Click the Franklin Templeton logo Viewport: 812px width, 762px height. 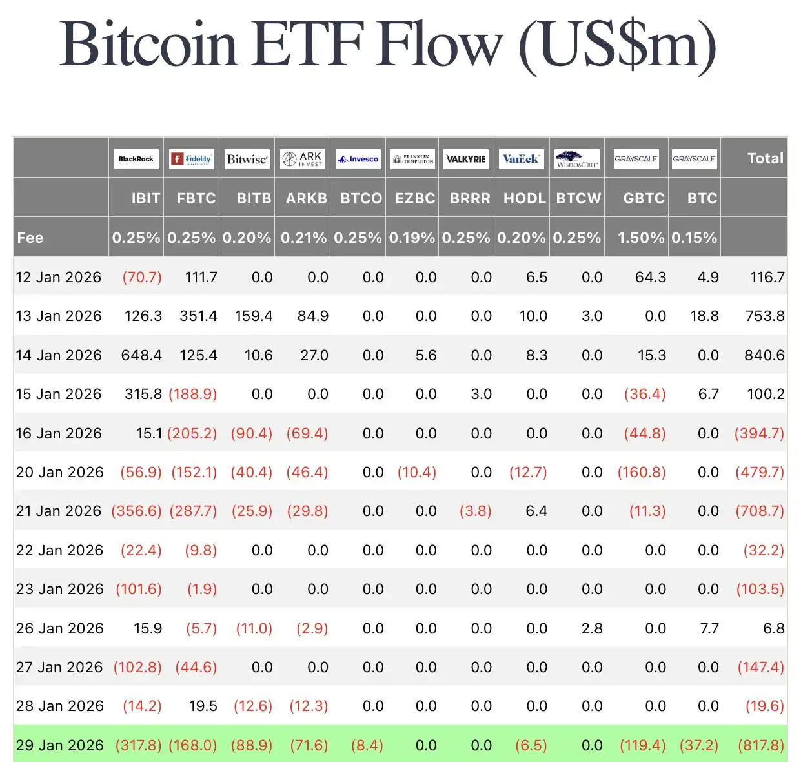click(x=413, y=159)
